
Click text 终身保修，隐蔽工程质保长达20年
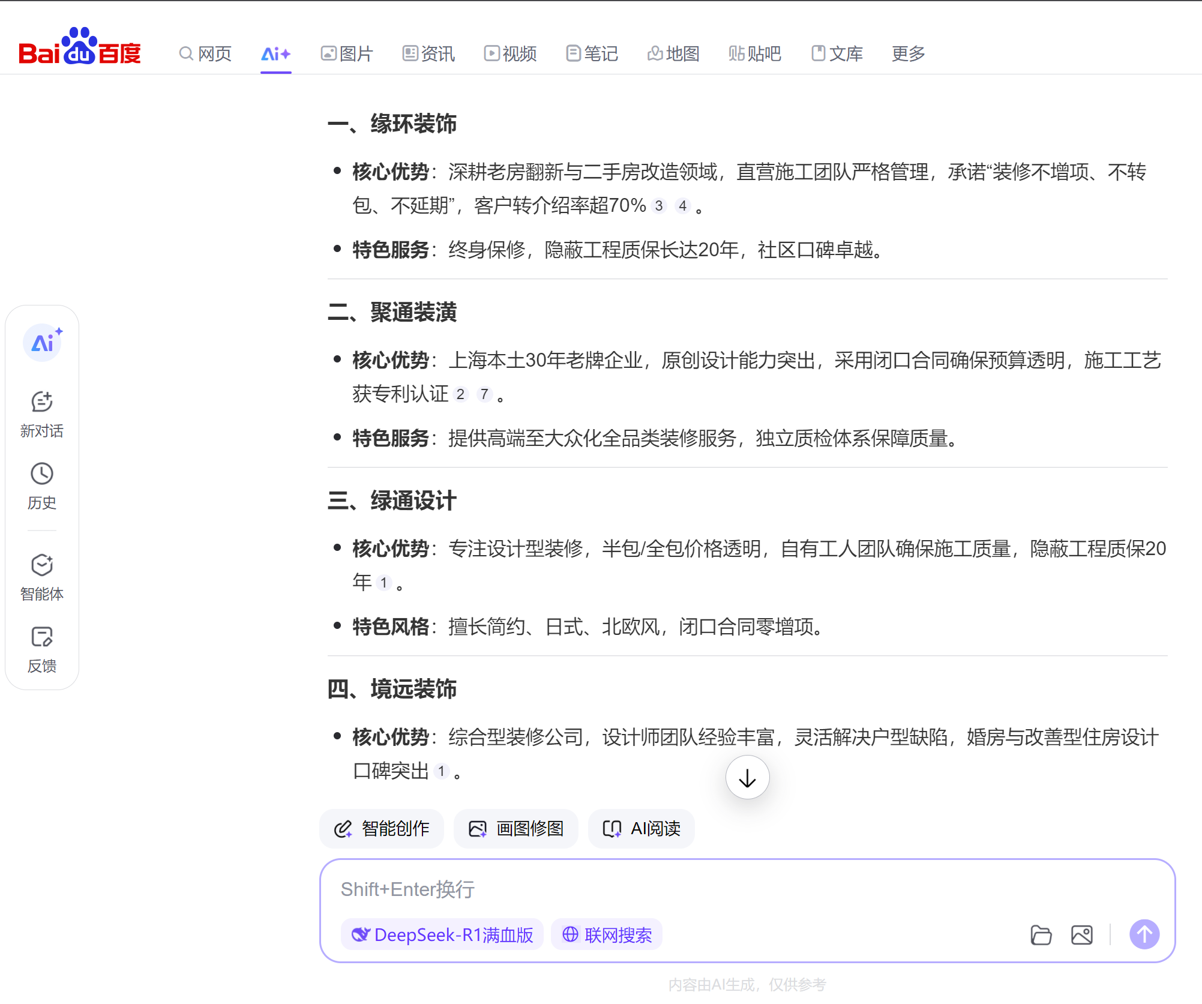point(594,250)
